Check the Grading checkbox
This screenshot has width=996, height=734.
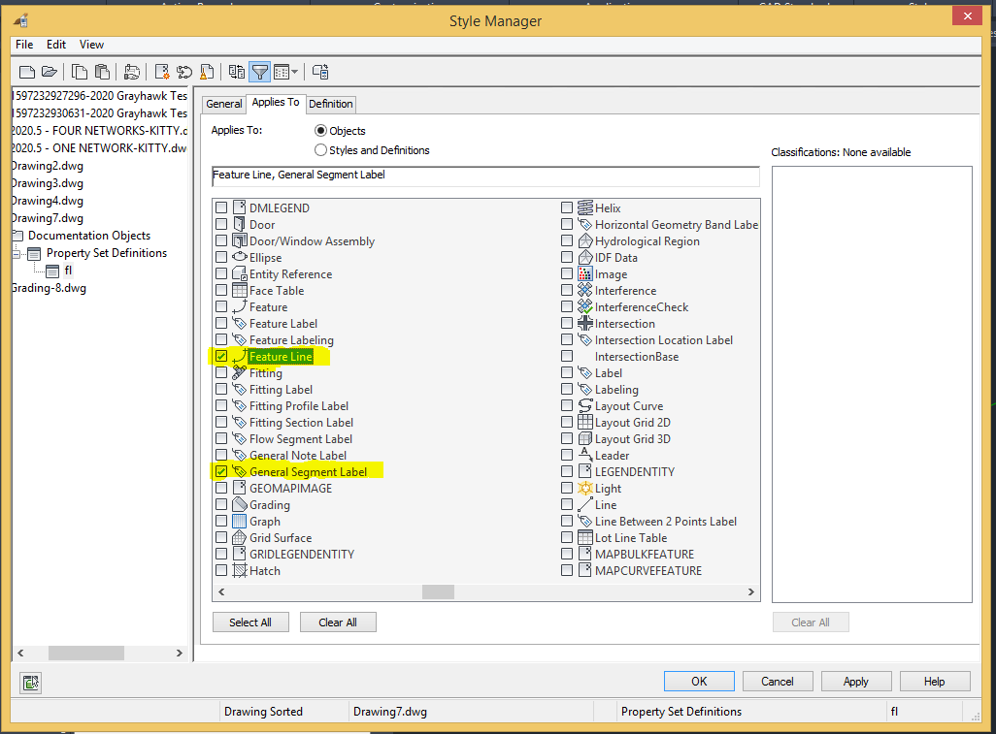[221, 505]
